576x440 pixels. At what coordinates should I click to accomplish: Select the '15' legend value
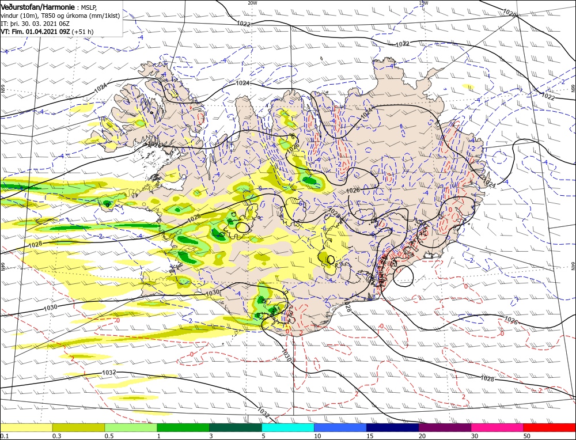point(370,436)
